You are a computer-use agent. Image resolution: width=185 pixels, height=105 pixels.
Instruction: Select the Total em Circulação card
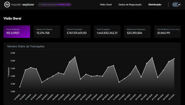[77, 32]
